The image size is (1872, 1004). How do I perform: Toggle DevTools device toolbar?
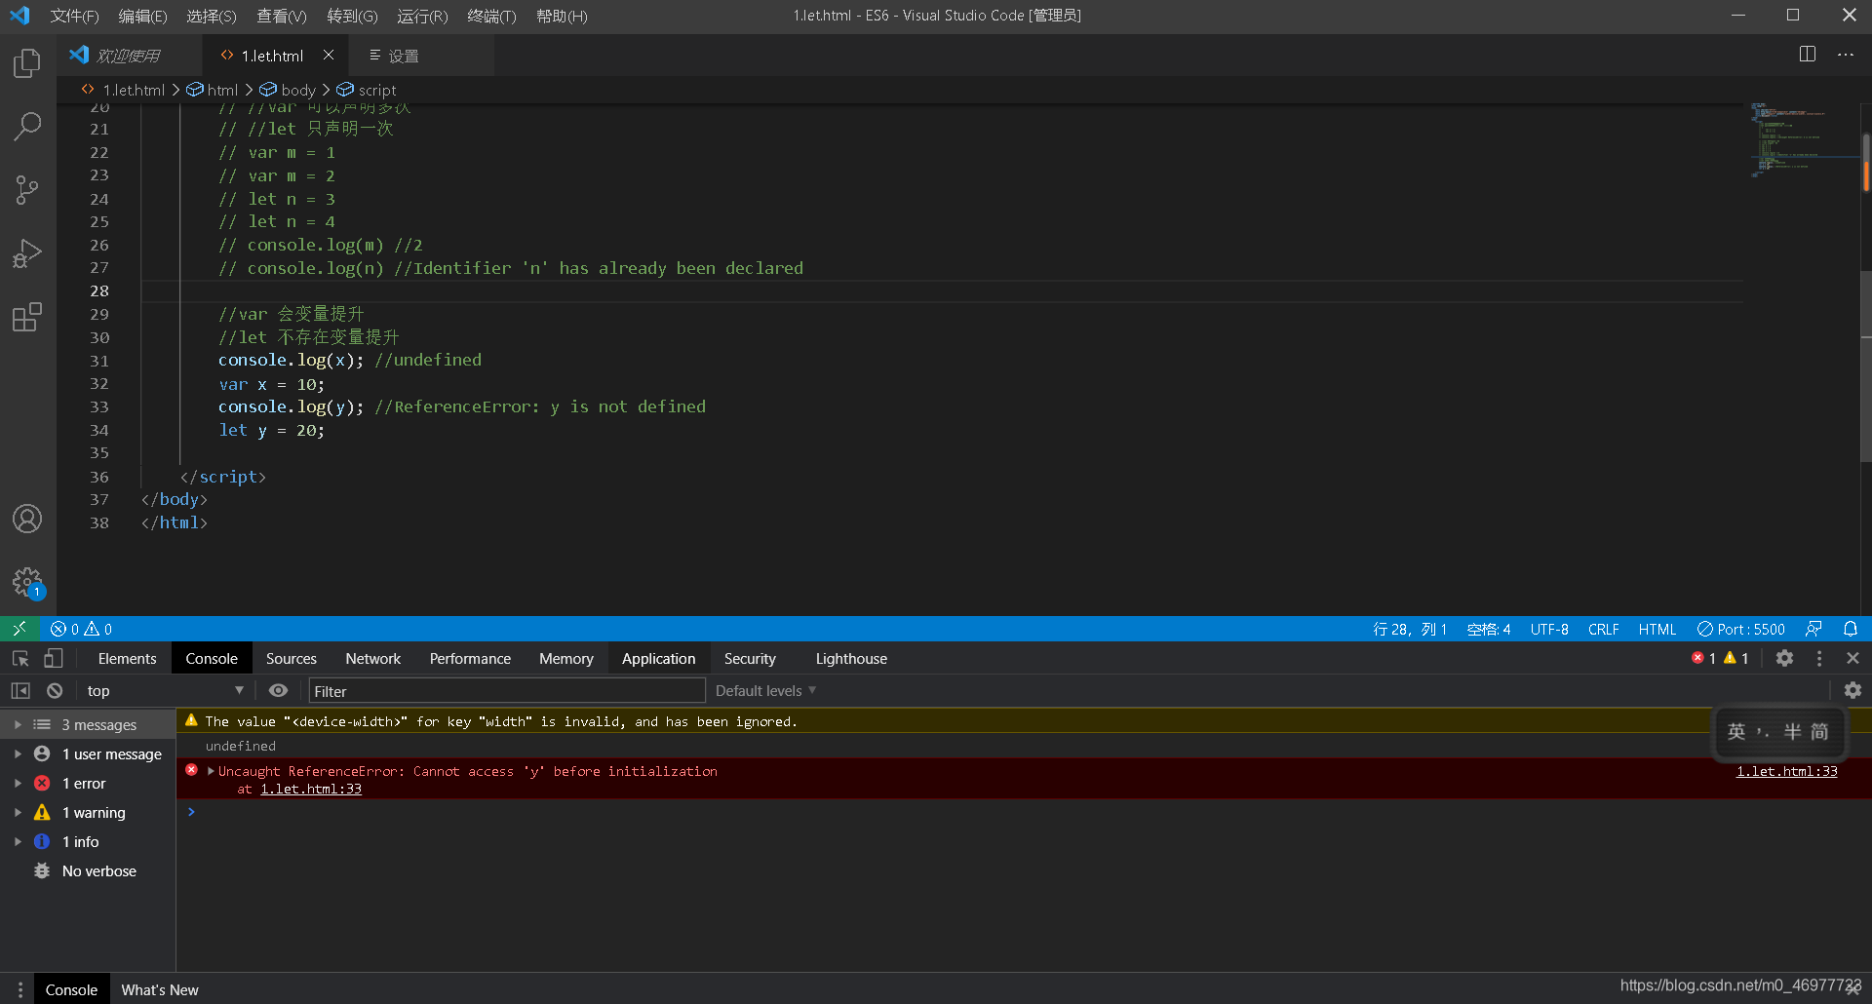[x=54, y=659]
